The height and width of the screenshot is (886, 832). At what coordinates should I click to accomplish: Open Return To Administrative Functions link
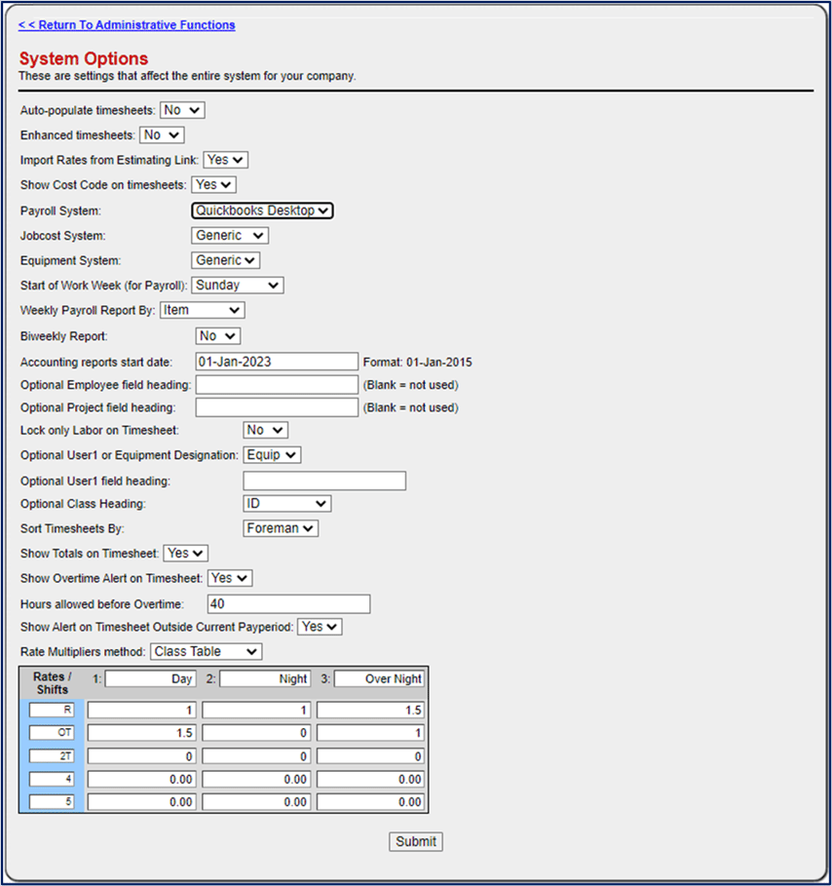click(126, 24)
